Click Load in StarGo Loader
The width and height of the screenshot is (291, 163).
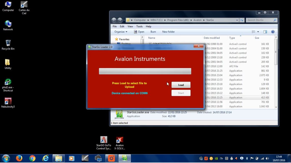(x=181, y=85)
